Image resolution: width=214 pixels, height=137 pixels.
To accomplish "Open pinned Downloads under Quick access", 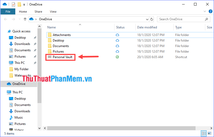I will 22,44.
